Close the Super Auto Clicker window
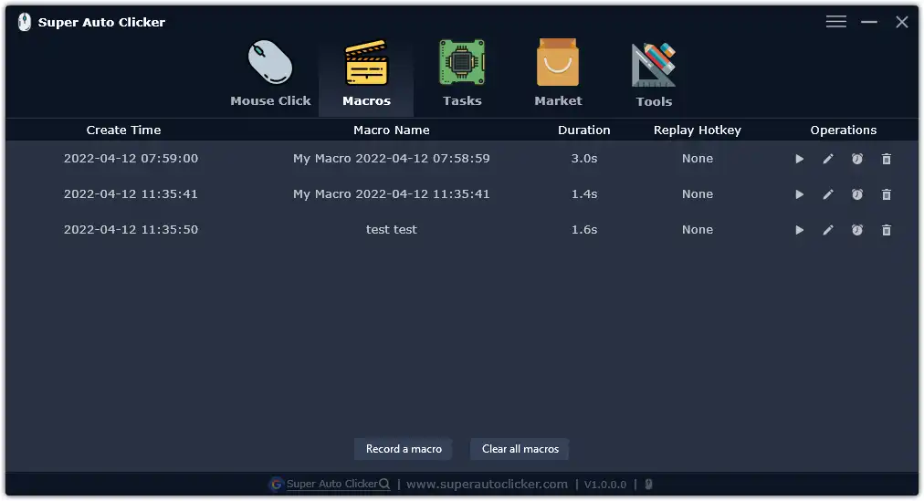 [x=901, y=22]
